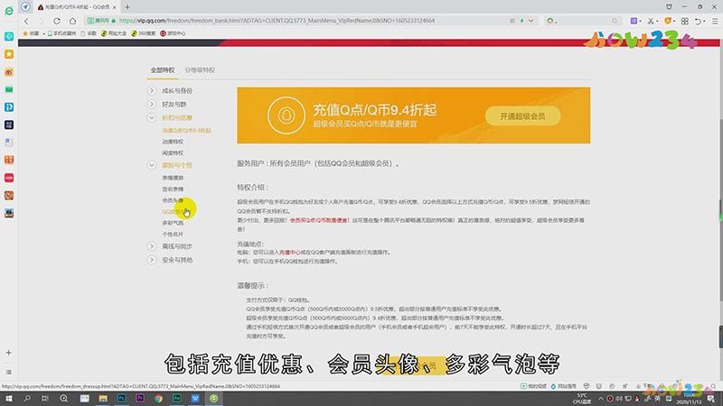This screenshot has height=406, width=723.
Task: Click the purple square toolbar icon
Action: click(634, 21)
